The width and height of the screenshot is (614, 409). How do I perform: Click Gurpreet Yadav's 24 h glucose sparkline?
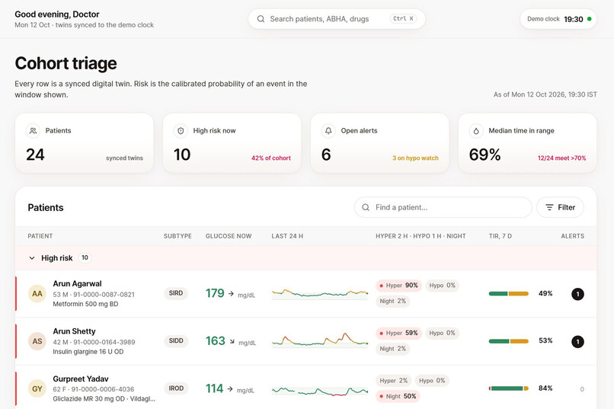[x=320, y=391]
